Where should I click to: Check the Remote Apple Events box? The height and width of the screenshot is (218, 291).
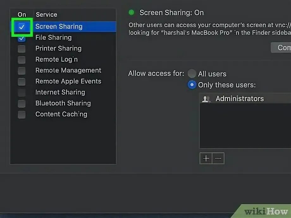click(22, 82)
